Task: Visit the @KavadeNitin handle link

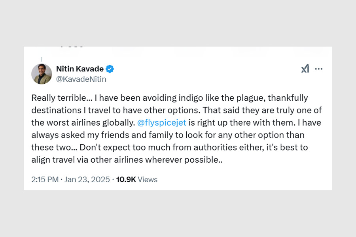Action: [81, 79]
